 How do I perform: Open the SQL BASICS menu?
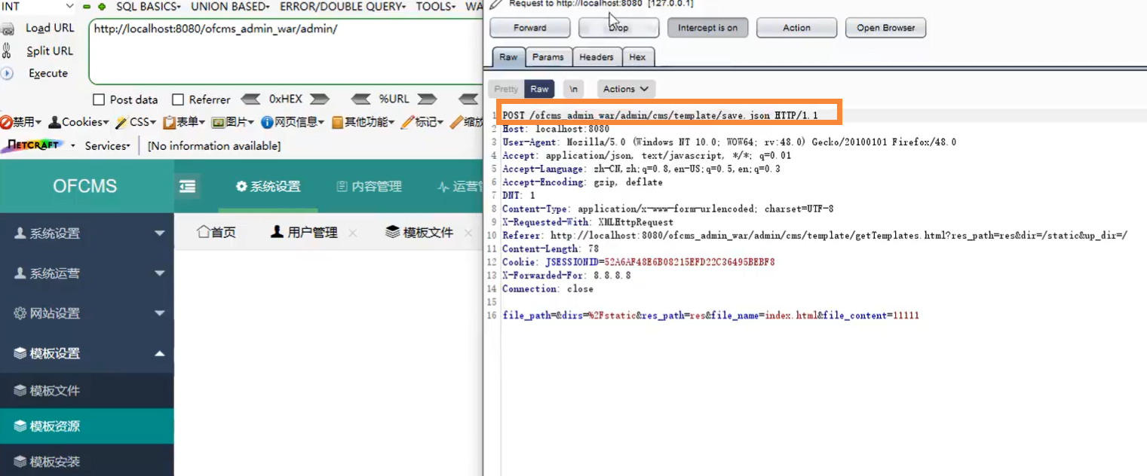(149, 6)
